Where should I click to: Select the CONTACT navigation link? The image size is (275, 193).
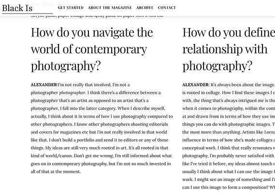tap(167, 8)
